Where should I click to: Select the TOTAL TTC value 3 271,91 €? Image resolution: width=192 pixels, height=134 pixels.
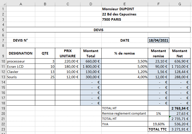[180, 129]
